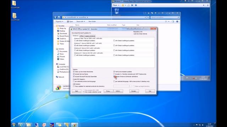Open Explorer address bar history dropdown
The width and height of the screenshot is (227, 127).
coord(145,17)
